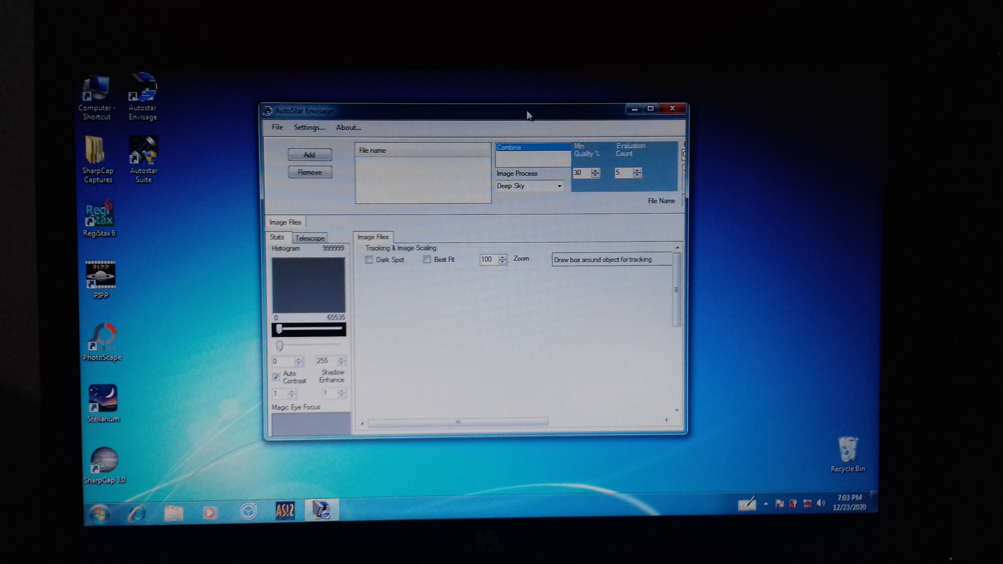The width and height of the screenshot is (1003, 564).
Task: Click the Magic Eye Focus display
Action: coord(311,424)
